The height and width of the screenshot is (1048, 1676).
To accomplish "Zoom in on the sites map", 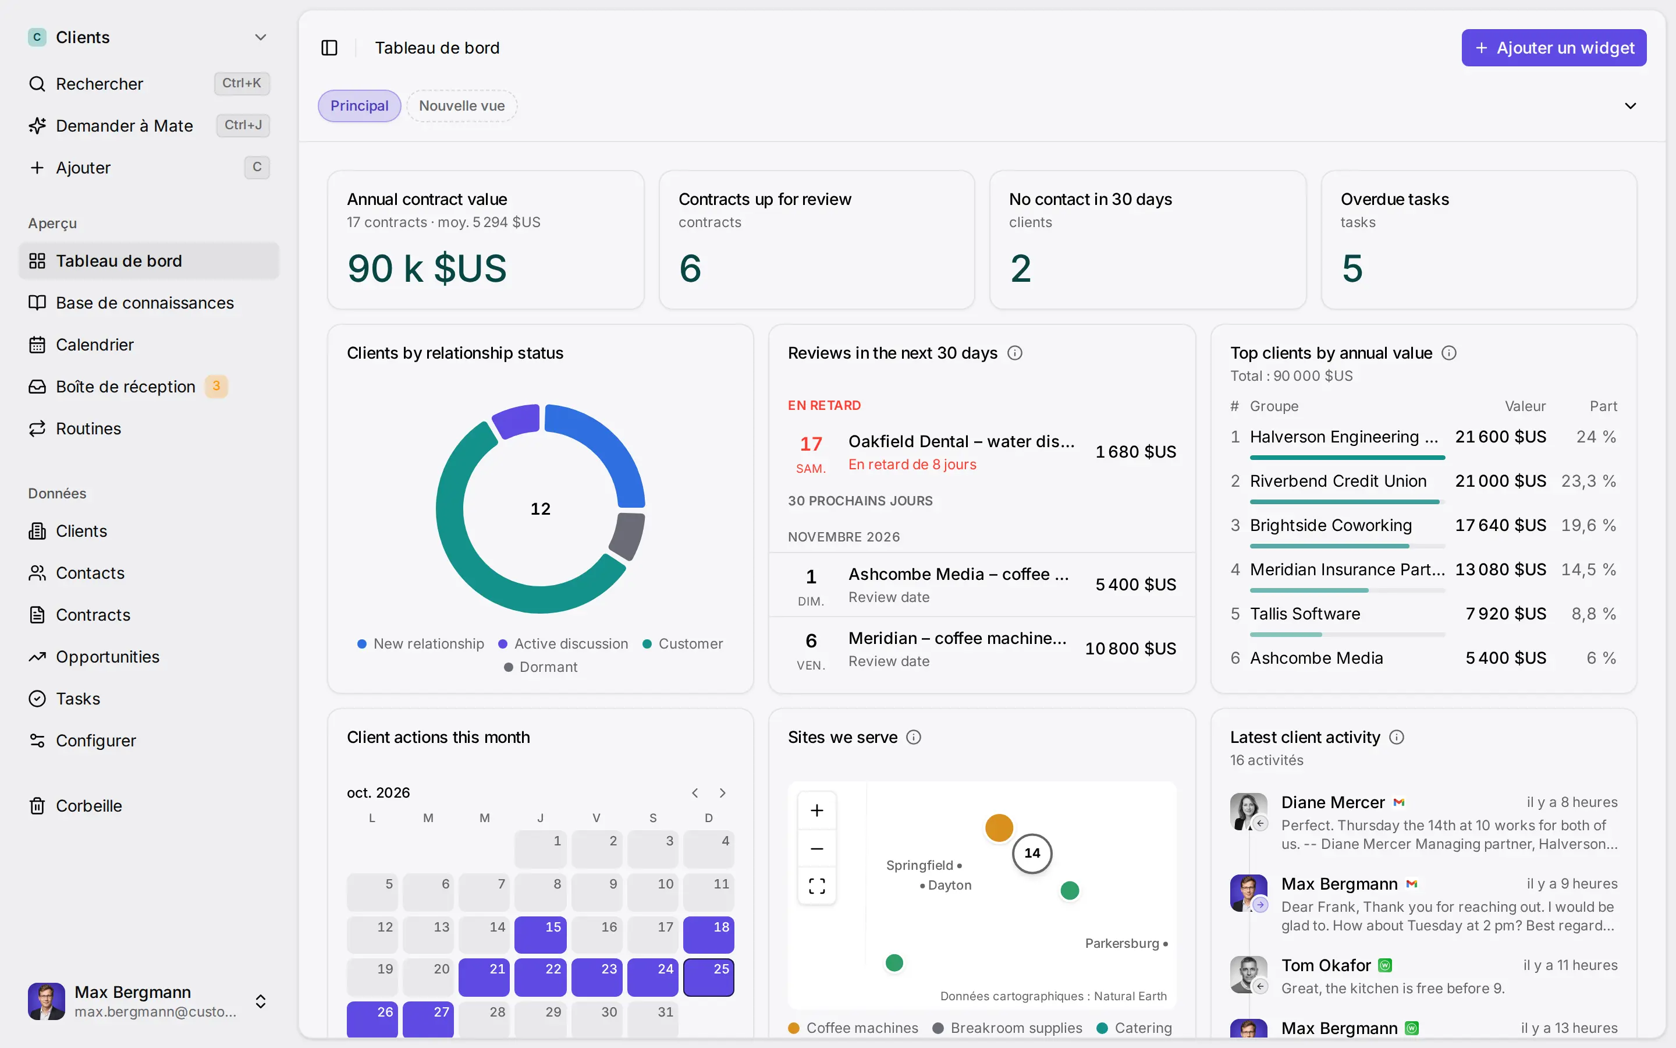I will tap(817, 810).
